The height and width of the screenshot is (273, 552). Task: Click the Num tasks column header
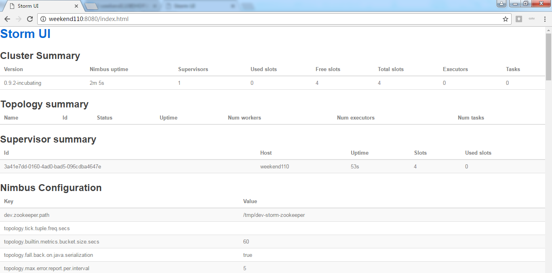(x=471, y=118)
